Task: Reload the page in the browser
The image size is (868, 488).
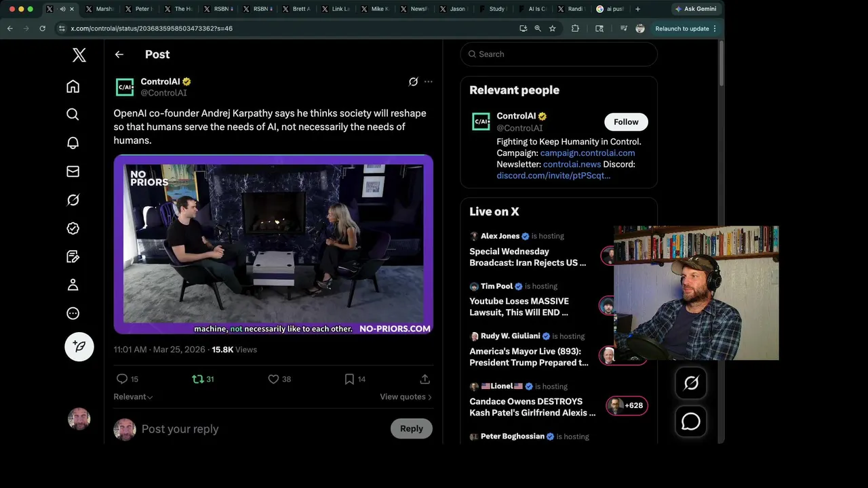Action: [x=42, y=28]
